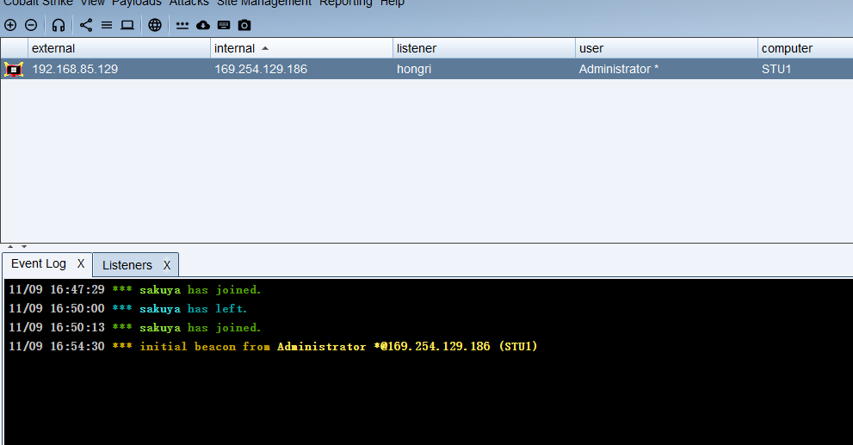Sort sessions by computer column header
The width and height of the screenshot is (853, 445).
coord(805,48)
